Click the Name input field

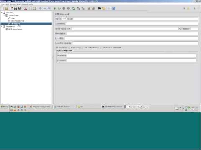point(130,19)
